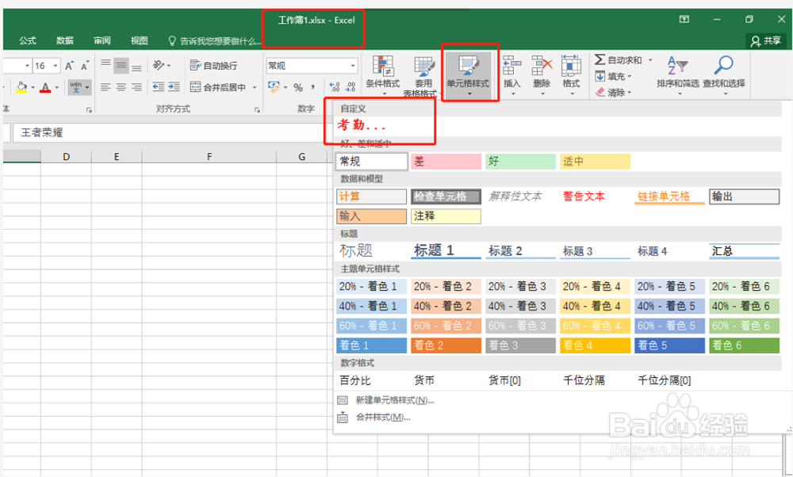Open text orientation dropdown arrow
The image size is (793, 477).
coord(168,65)
